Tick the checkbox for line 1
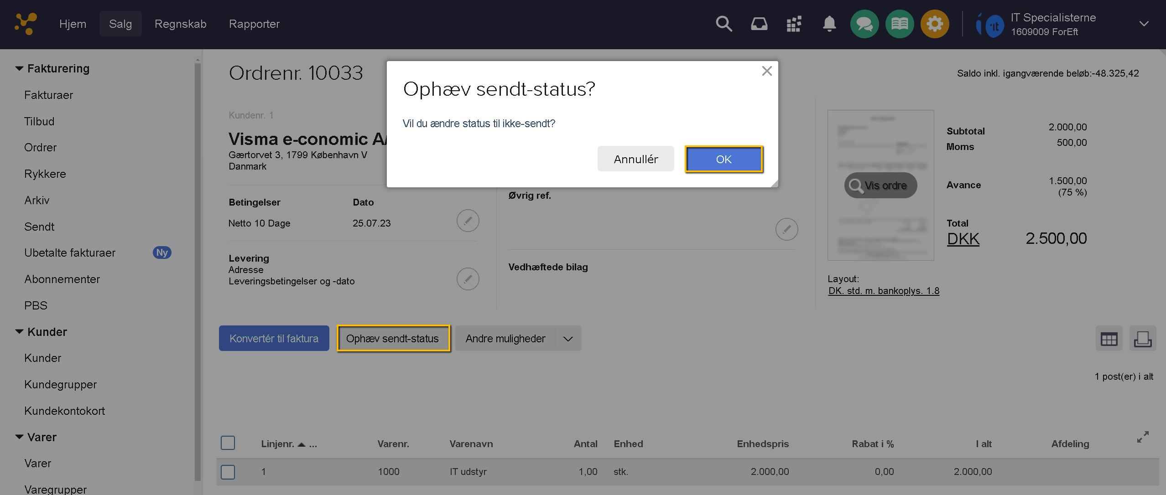Image resolution: width=1166 pixels, height=495 pixels. coord(228,472)
